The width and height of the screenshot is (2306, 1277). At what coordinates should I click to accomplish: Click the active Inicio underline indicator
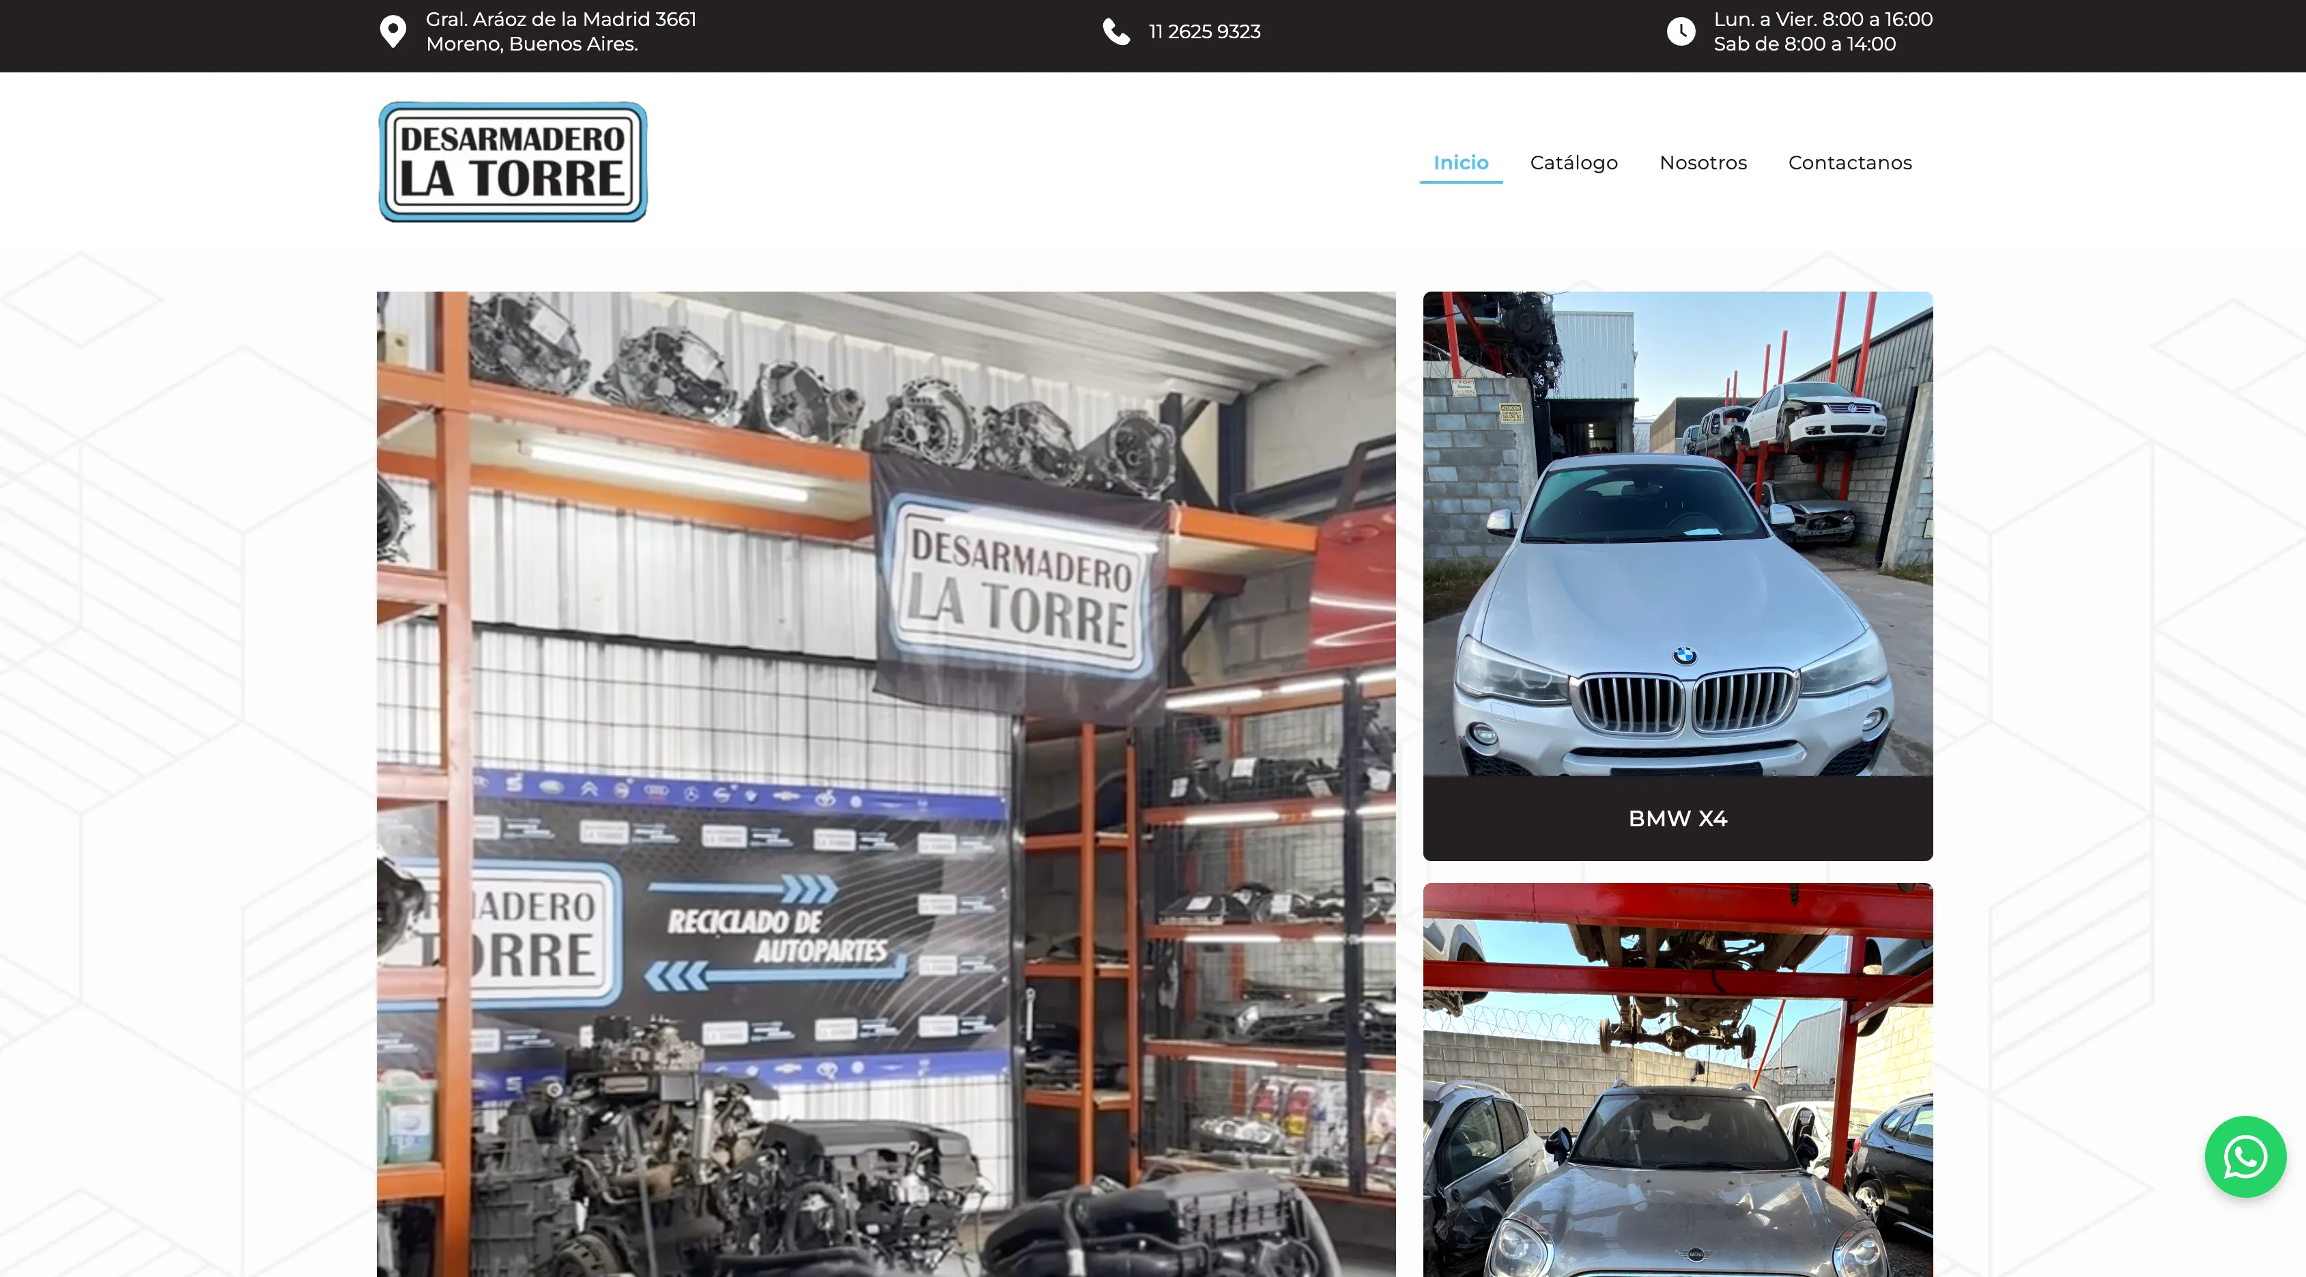[x=1460, y=182]
